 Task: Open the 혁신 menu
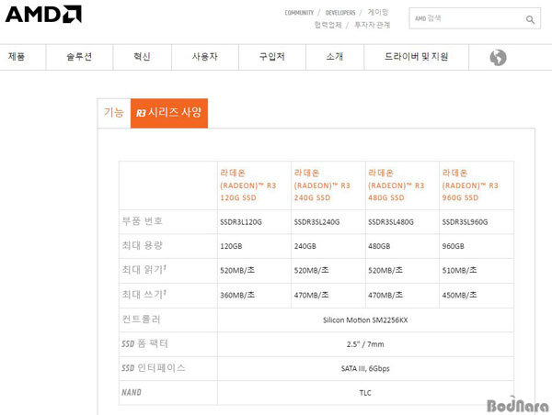click(142, 57)
